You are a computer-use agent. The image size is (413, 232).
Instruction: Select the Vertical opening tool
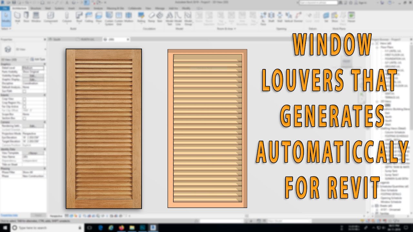tap(288, 17)
